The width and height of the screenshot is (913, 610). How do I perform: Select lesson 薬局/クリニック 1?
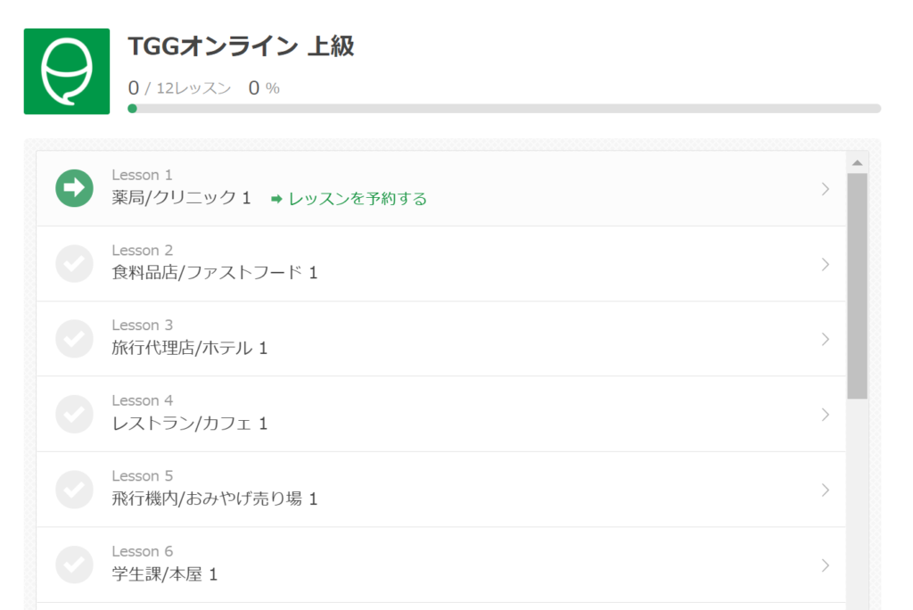click(181, 198)
